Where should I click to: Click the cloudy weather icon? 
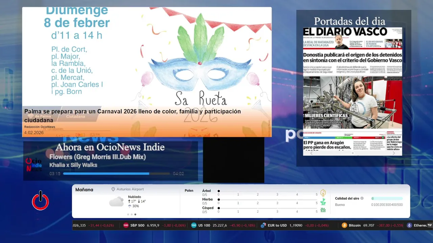coord(116,202)
